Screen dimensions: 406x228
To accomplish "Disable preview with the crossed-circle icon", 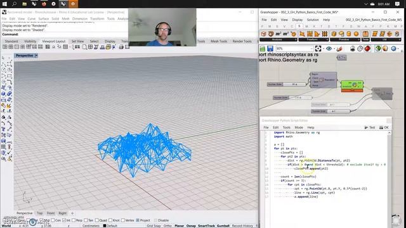I will tap(360, 49).
